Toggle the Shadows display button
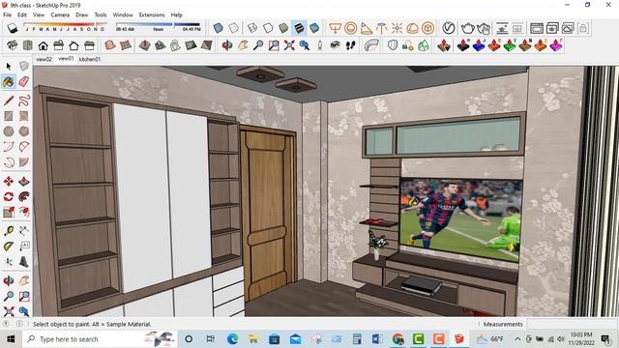The width and height of the screenshot is (619, 348). pos(13,28)
